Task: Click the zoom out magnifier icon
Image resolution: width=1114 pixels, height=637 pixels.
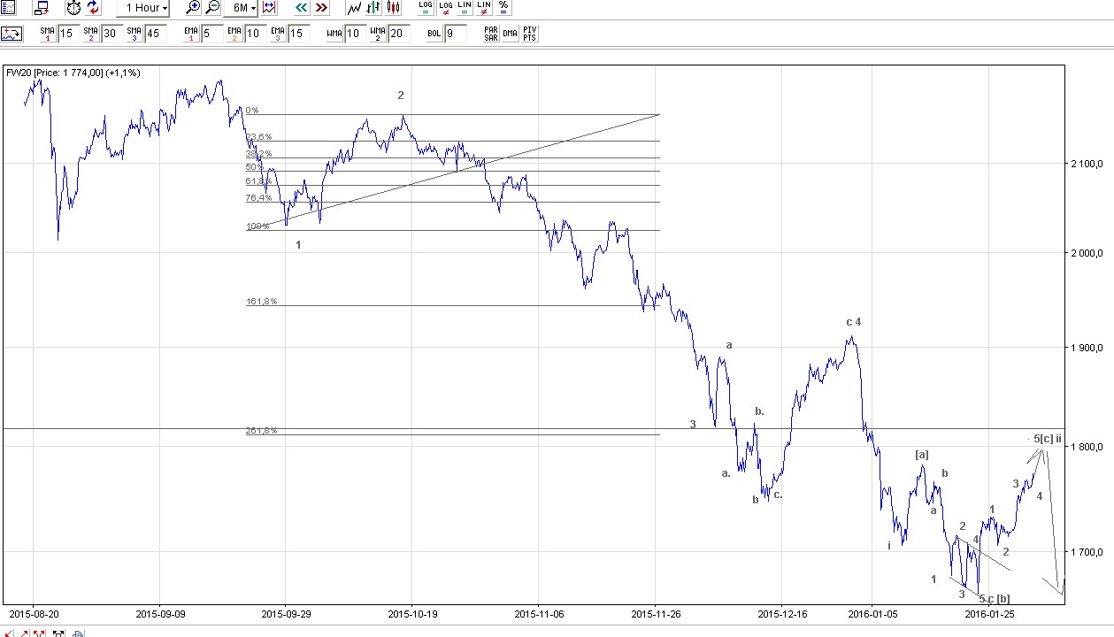Action: point(212,8)
